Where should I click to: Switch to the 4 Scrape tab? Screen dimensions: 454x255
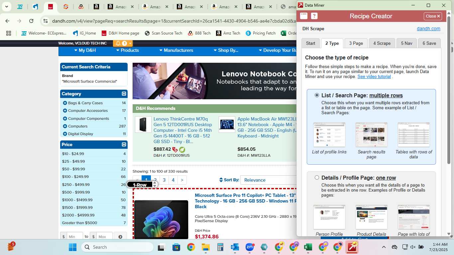(x=382, y=43)
